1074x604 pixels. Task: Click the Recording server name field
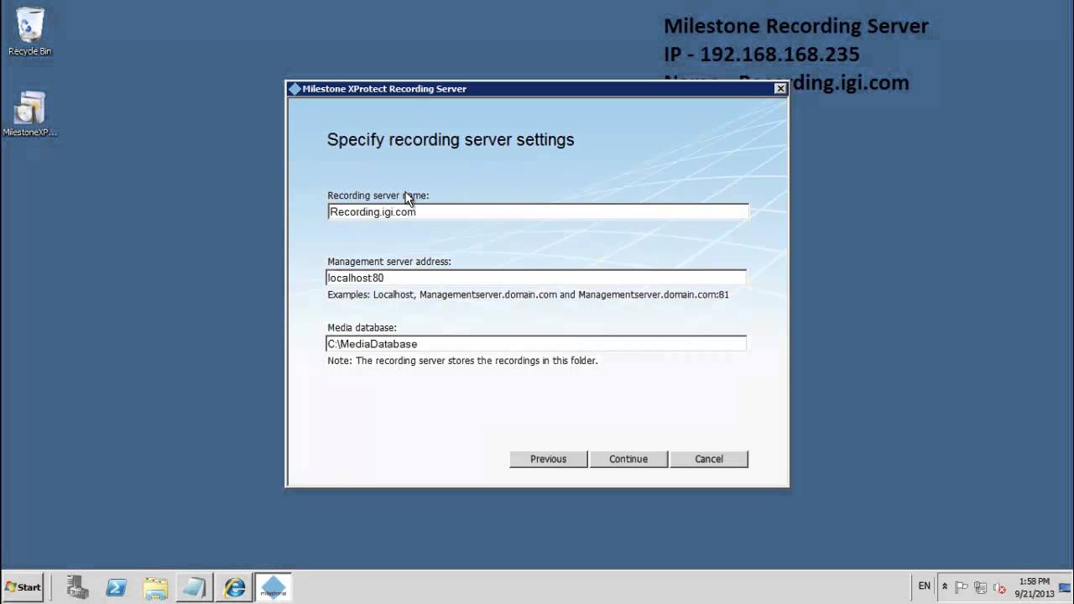538,212
